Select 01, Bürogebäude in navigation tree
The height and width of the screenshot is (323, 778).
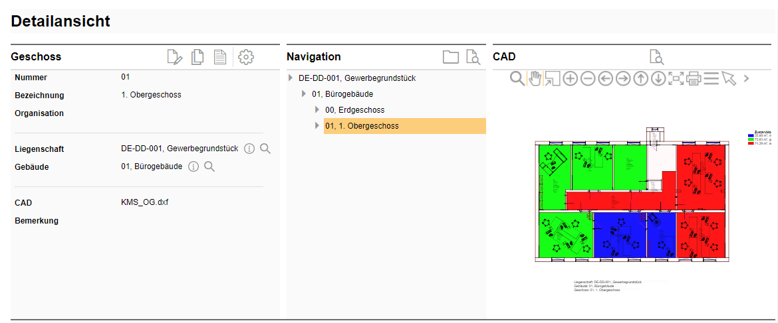pyautogui.click(x=342, y=94)
